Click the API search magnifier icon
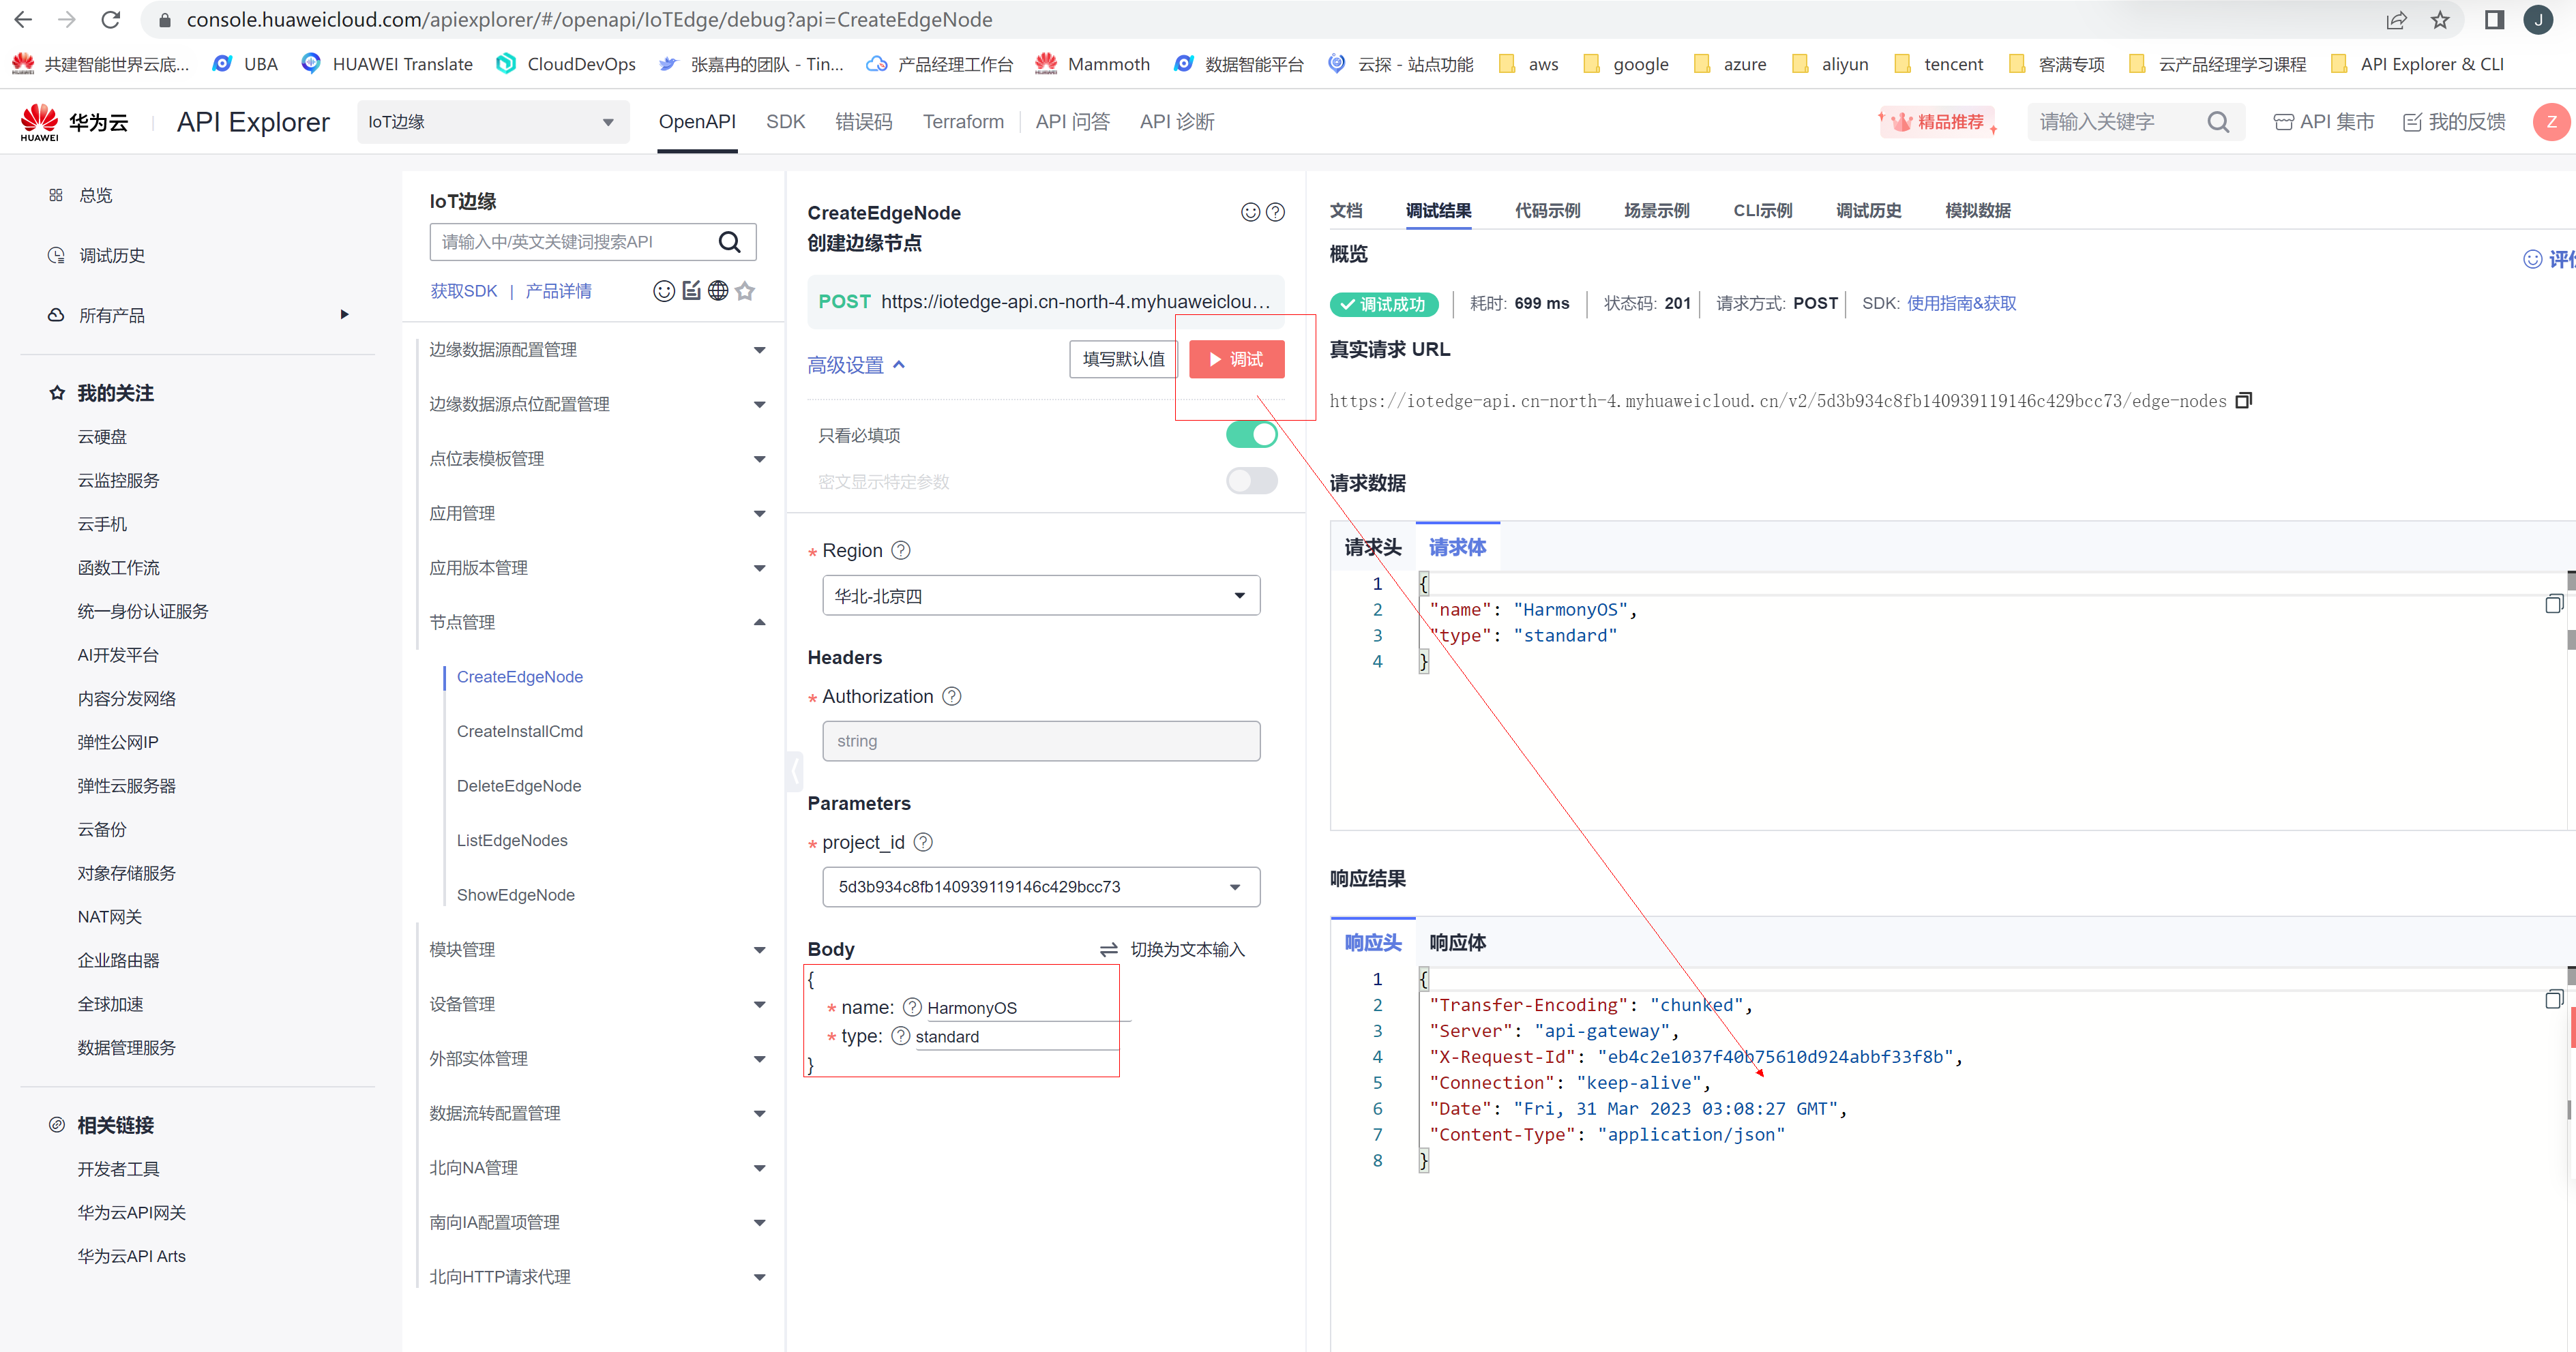2576x1352 pixels. 729,242
